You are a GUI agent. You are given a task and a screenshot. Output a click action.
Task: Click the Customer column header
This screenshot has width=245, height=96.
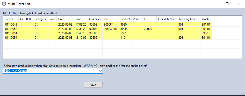click(x=95, y=19)
